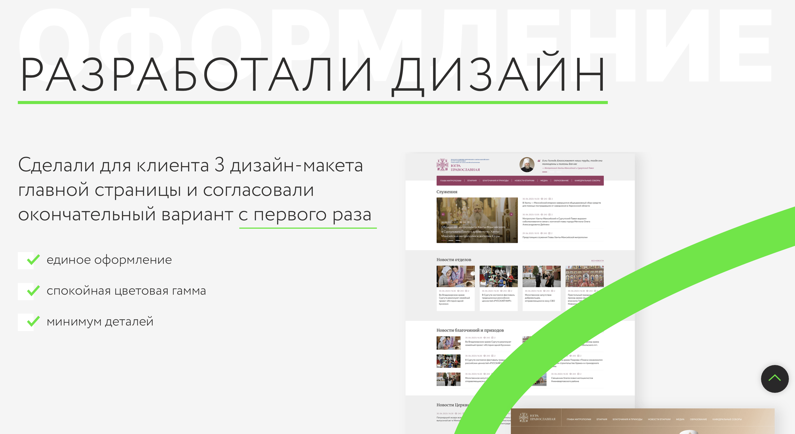Screen dimensions: 795x434
Task: Click the checkmark next to спокойная цветовая гамма
Action: tap(33, 291)
